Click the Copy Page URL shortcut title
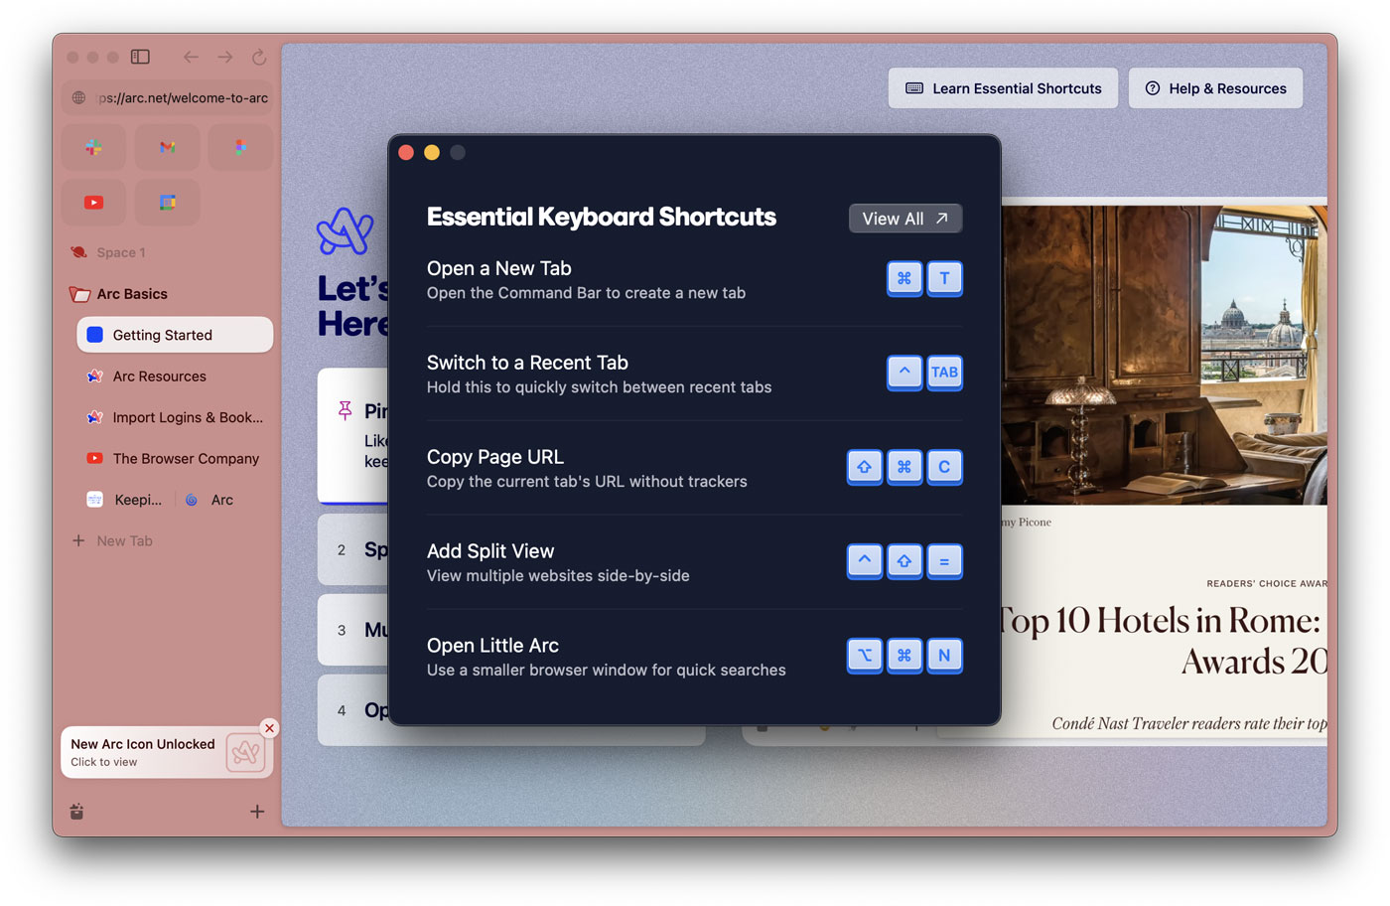The image size is (1390, 906). tap(495, 457)
